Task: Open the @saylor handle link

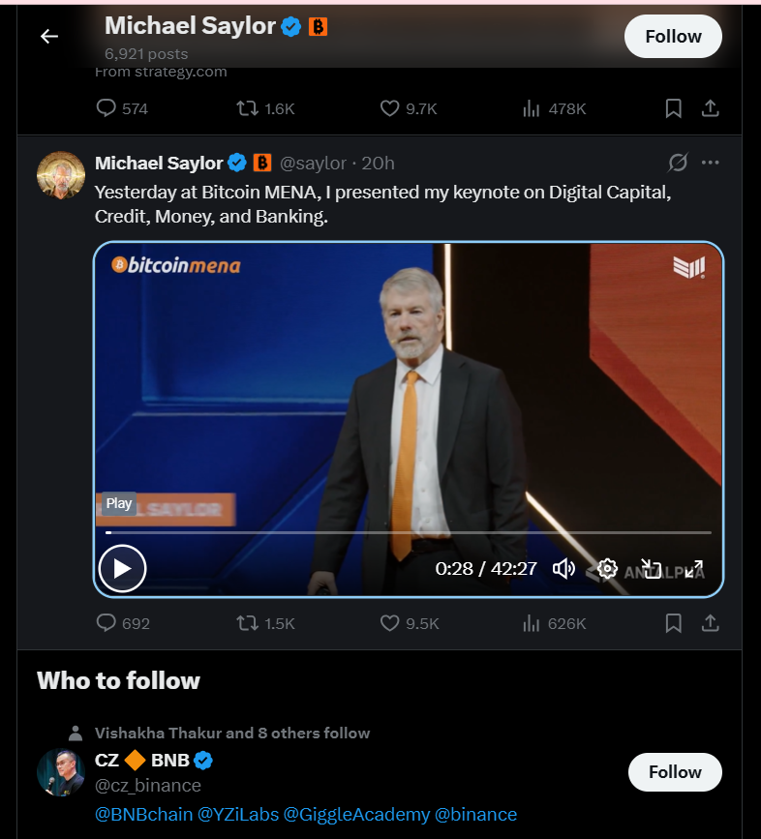Action: tap(313, 163)
